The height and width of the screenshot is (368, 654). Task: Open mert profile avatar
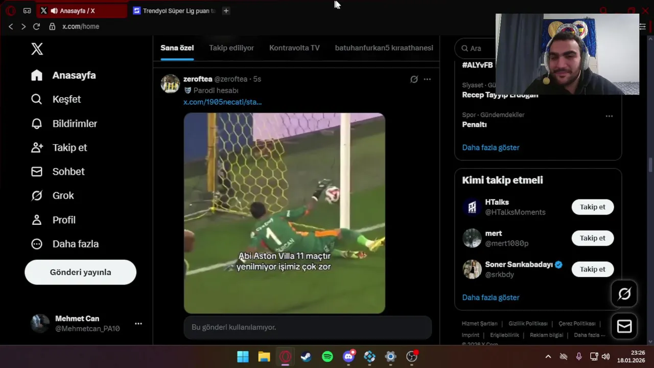pyautogui.click(x=472, y=238)
